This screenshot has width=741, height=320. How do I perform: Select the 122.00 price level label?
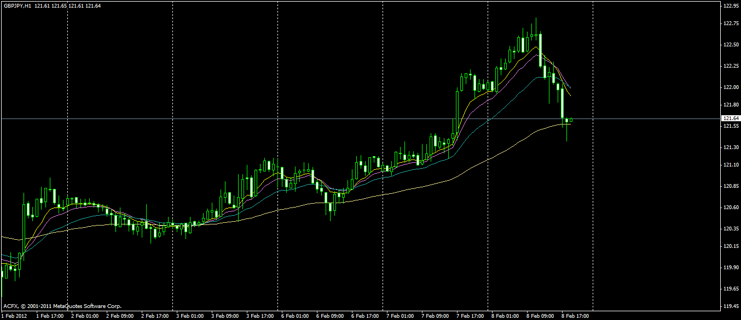(x=731, y=87)
